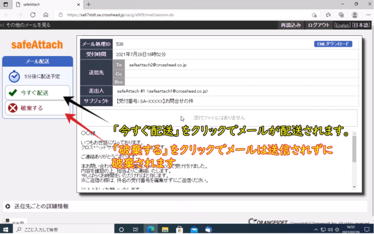The height and width of the screenshot is (234, 374).
Task: Click the mail body scroll down arrow
Action: [354, 187]
